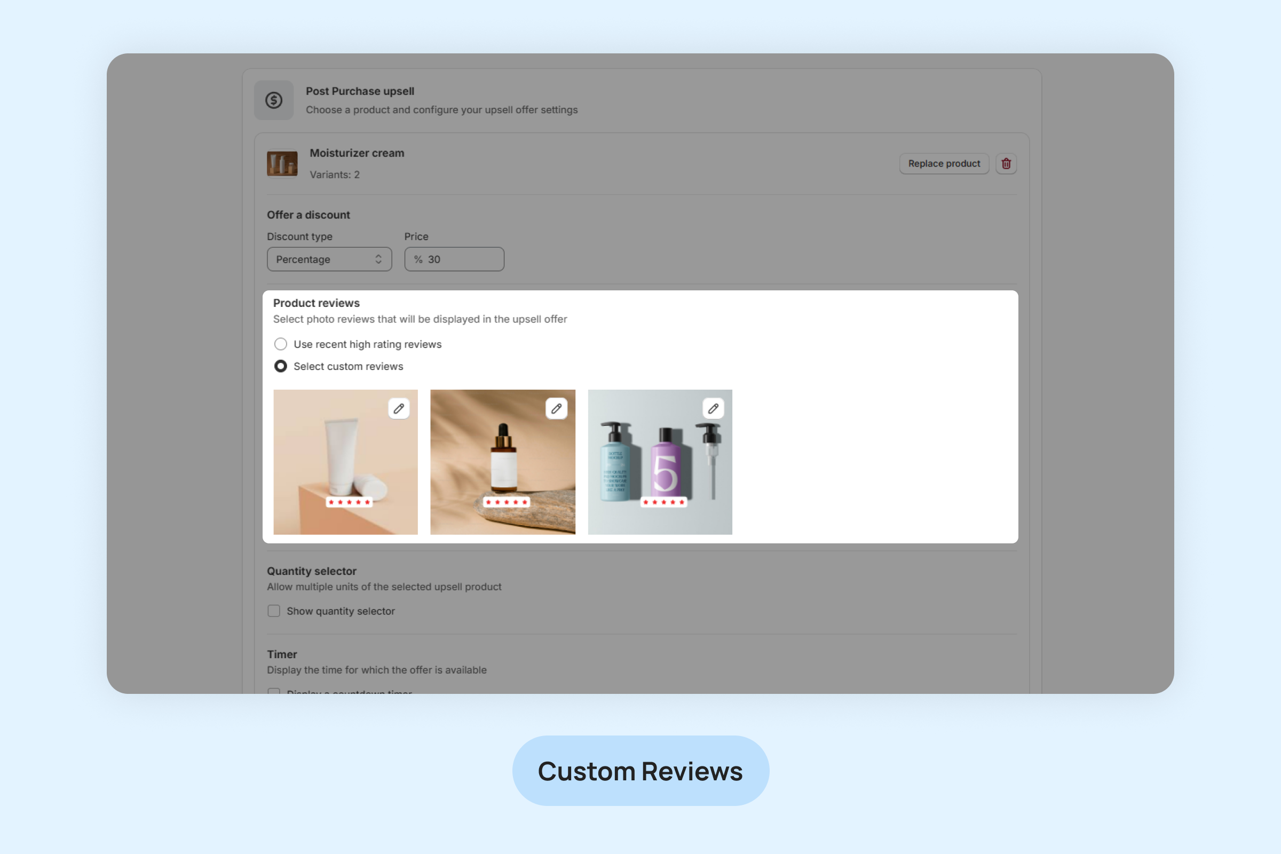
Task: Click the Custom Reviews pill label
Action: pos(640,771)
